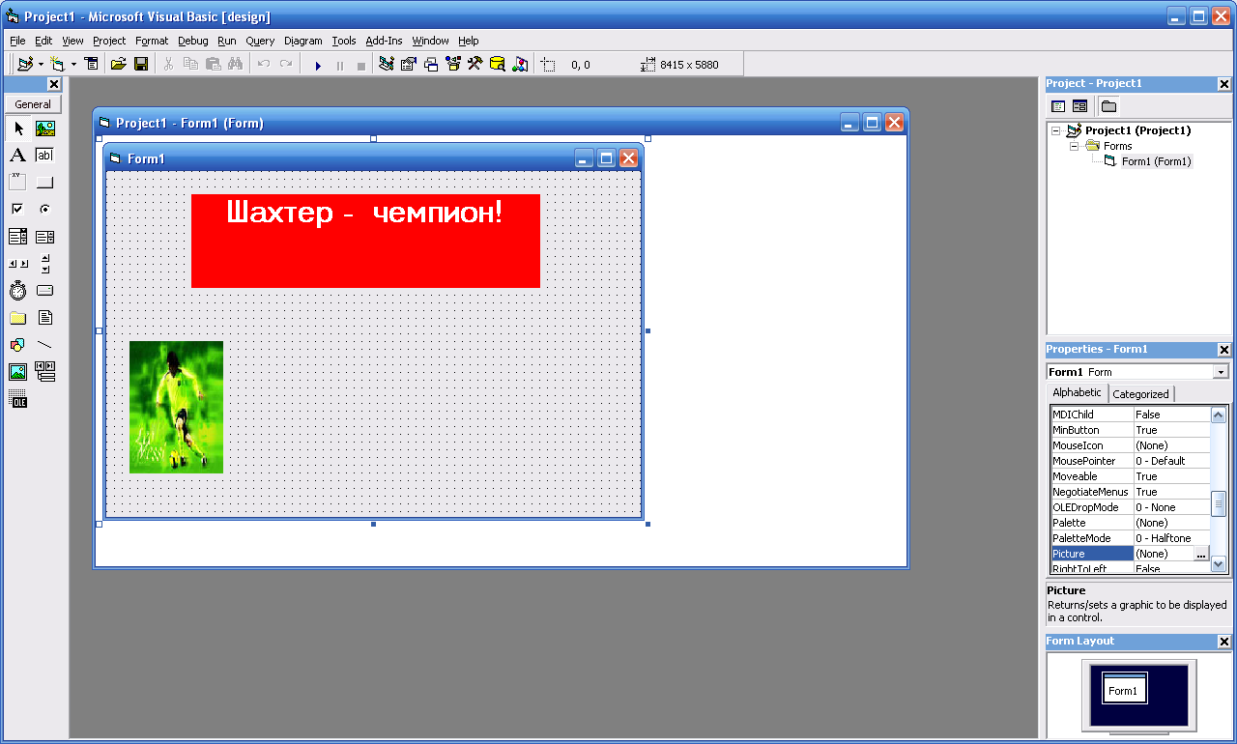Select the TextBox control in toolbox
Viewport: 1237px width, 744px height.
click(45, 156)
